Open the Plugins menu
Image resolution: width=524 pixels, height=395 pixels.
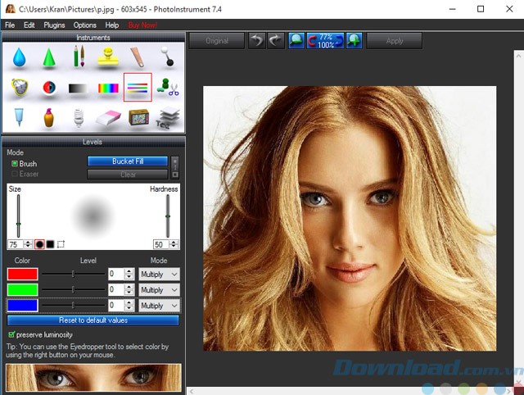pyautogui.click(x=54, y=25)
